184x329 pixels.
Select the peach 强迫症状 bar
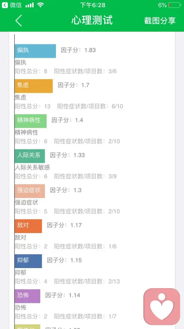pyautogui.click(x=30, y=191)
